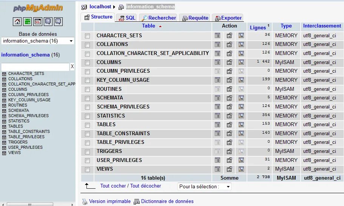
Task: Sort by the Interclassement column header
Action: point(322,26)
